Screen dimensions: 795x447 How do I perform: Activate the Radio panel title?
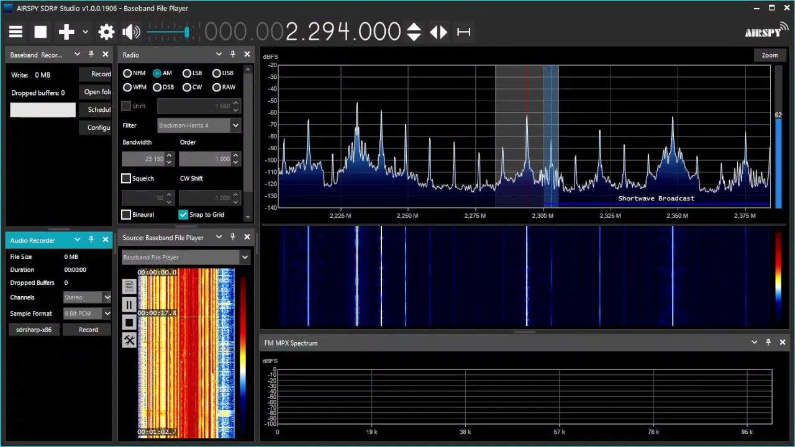[x=131, y=55]
